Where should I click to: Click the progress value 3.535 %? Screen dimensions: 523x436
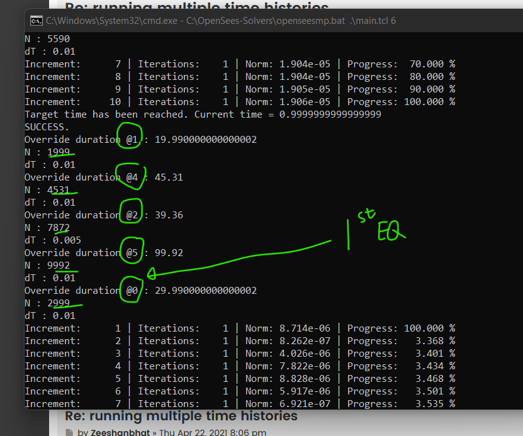click(436, 404)
